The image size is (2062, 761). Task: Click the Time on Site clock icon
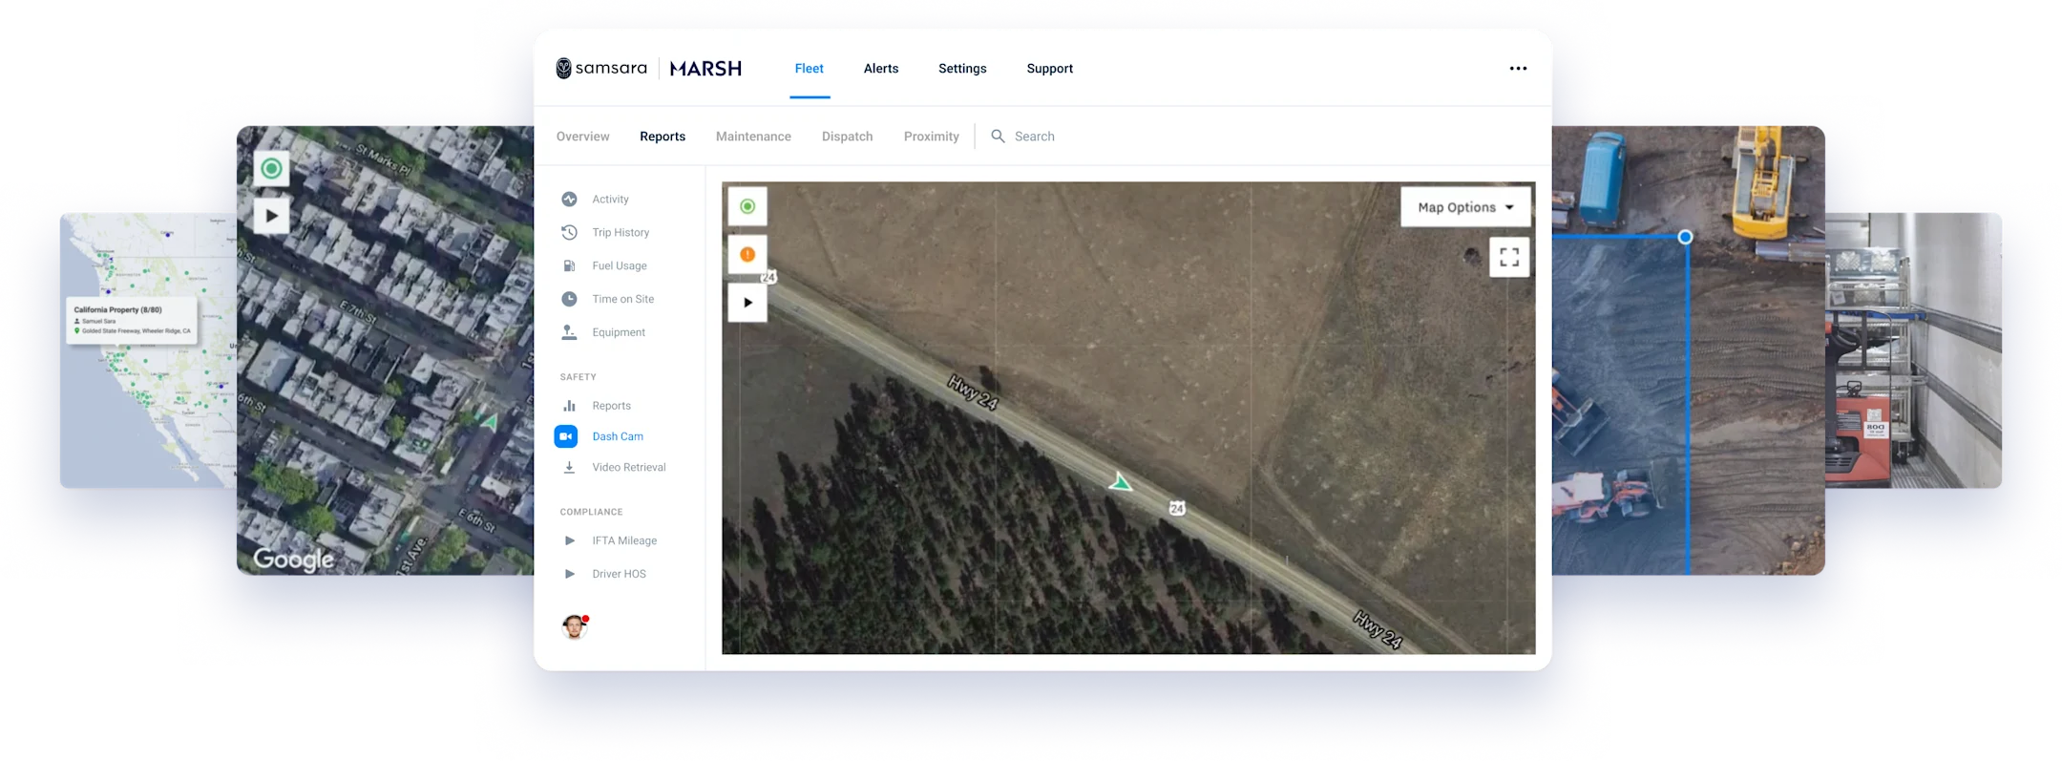(x=569, y=299)
